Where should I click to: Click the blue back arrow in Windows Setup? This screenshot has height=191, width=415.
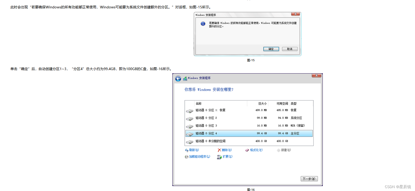[178, 79]
